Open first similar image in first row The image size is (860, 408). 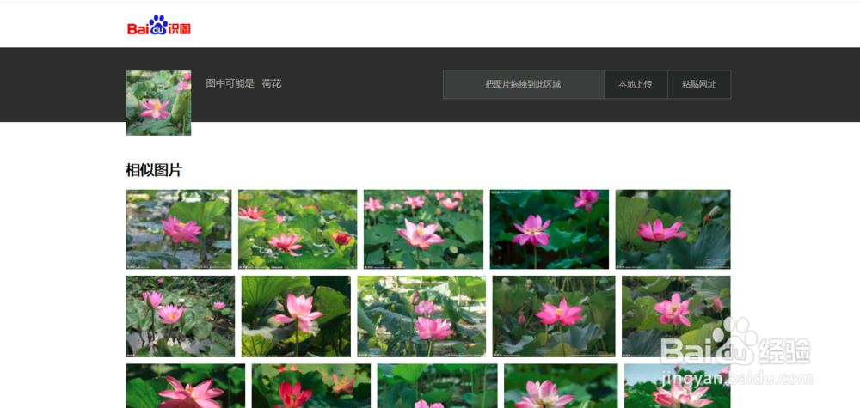coord(179,229)
